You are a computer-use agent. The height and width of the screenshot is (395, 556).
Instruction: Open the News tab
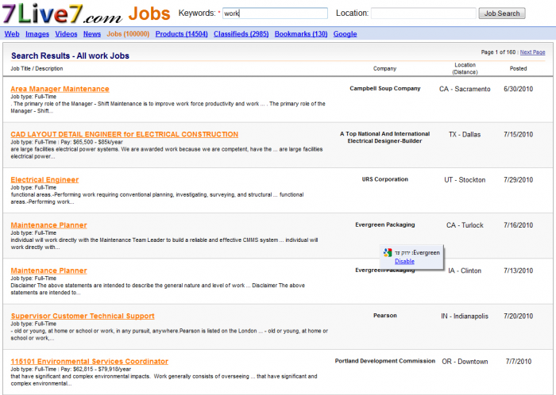click(x=92, y=34)
